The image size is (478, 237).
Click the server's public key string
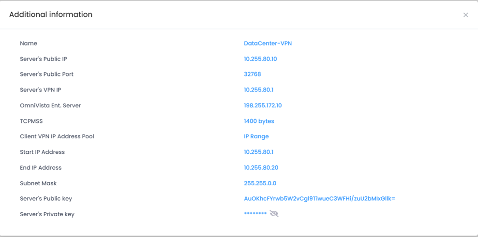coord(319,199)
